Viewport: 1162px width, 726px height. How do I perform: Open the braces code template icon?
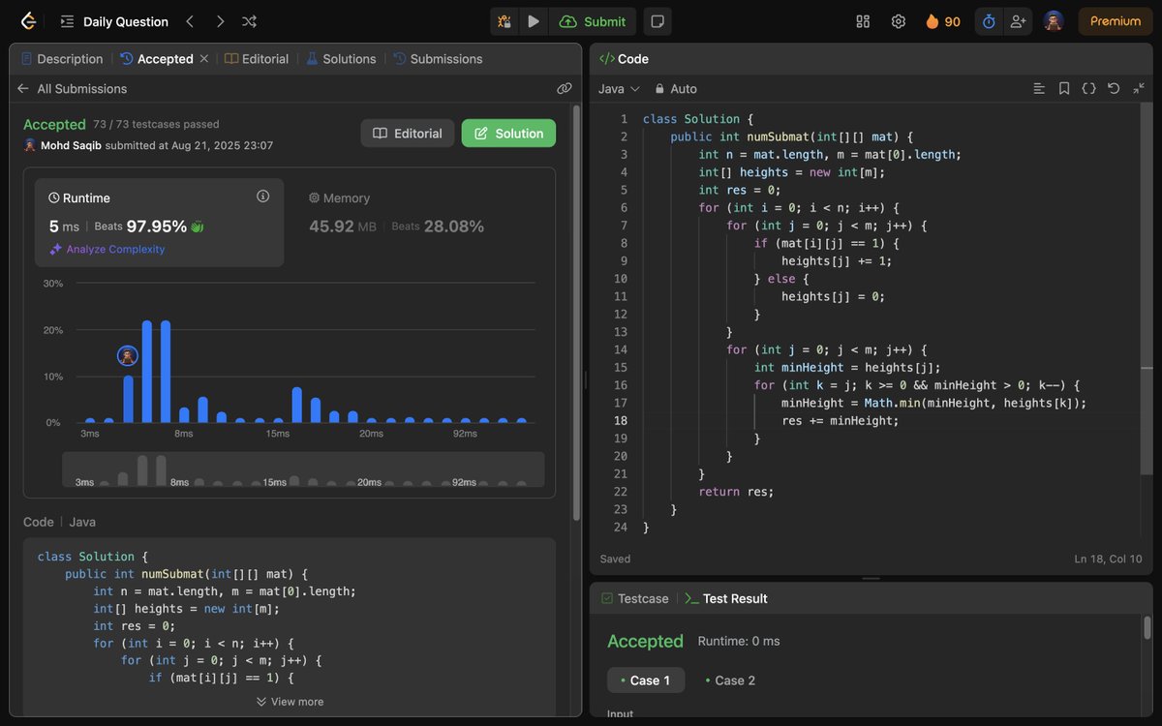point(1089,88)
